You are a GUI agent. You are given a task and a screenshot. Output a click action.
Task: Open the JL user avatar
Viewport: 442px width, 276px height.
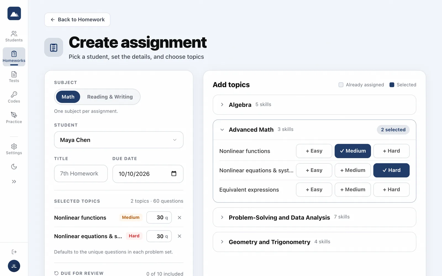[x=14, y=266]
